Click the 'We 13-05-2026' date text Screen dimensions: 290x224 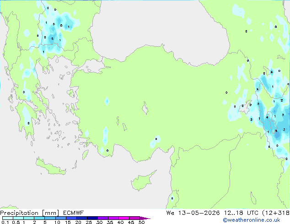pyautogui.click(x=193, y=213)
